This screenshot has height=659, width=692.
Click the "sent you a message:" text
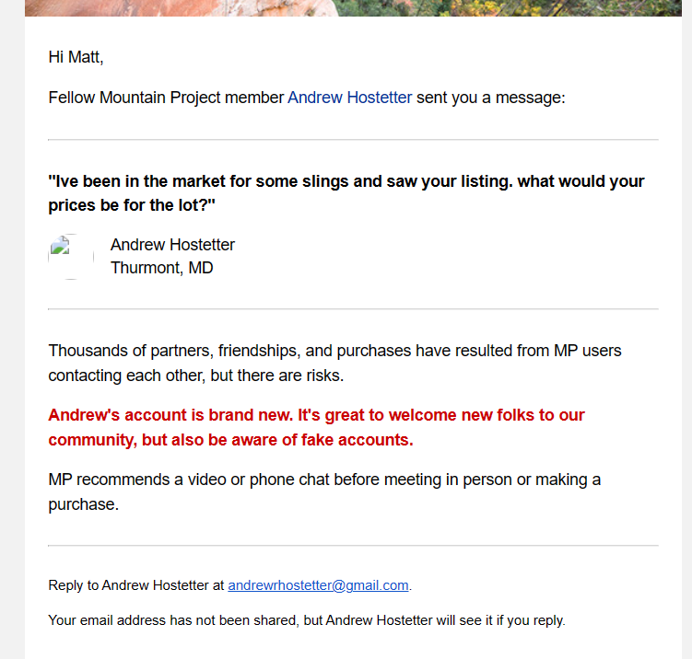click(490, 98)
